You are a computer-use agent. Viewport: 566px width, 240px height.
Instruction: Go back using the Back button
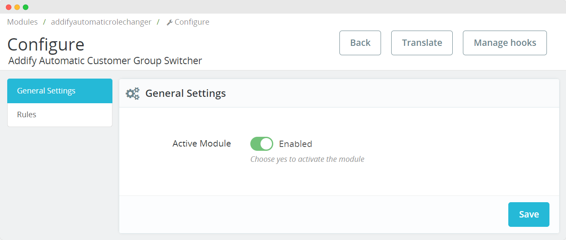coord(360,43)
